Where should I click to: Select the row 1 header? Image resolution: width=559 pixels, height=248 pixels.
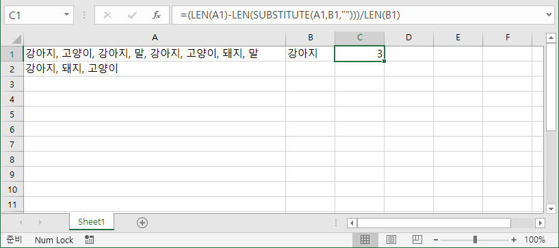(x=12, y=54)
